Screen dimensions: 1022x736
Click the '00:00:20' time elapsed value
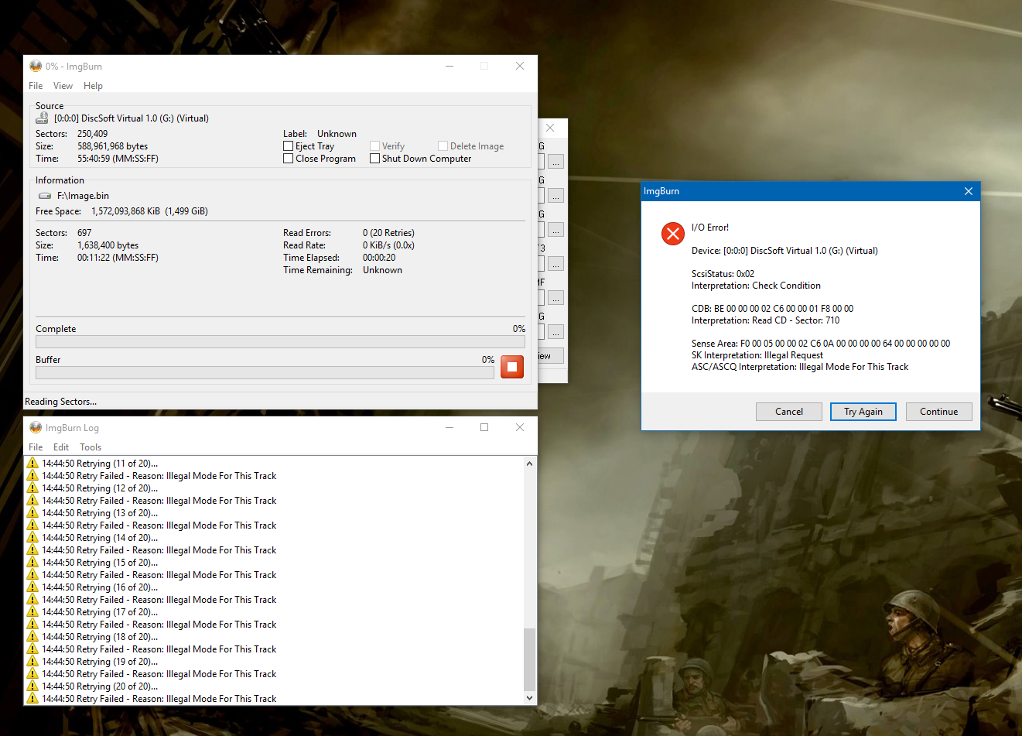coord(379,258)
